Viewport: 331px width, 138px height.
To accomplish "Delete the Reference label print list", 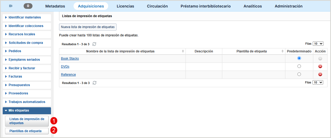I will pyautogui.click(x=320, y=75).
